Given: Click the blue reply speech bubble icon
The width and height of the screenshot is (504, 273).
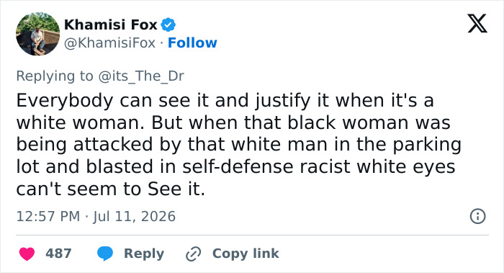Looking at the screenshot, I should coord(105,254).
